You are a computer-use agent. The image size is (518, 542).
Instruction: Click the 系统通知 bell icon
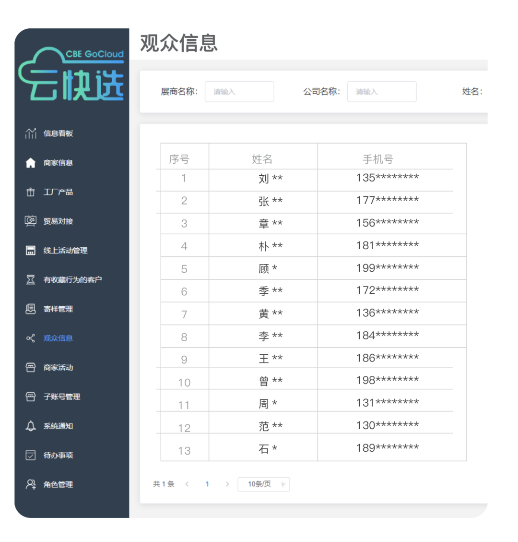click(31, 426)
